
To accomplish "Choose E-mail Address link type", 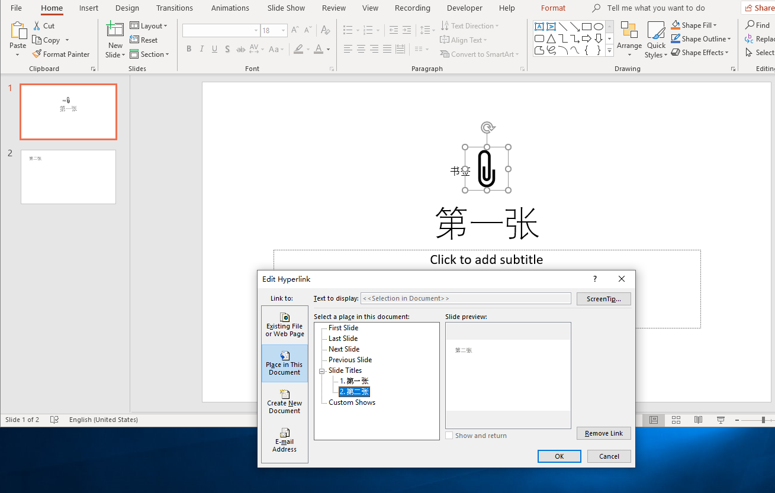I will click(285, 440).
